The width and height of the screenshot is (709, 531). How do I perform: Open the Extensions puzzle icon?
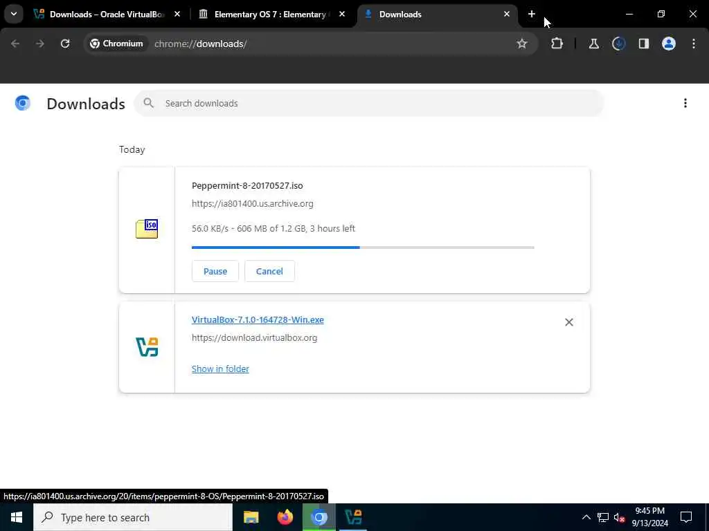[x=557, y=44]
